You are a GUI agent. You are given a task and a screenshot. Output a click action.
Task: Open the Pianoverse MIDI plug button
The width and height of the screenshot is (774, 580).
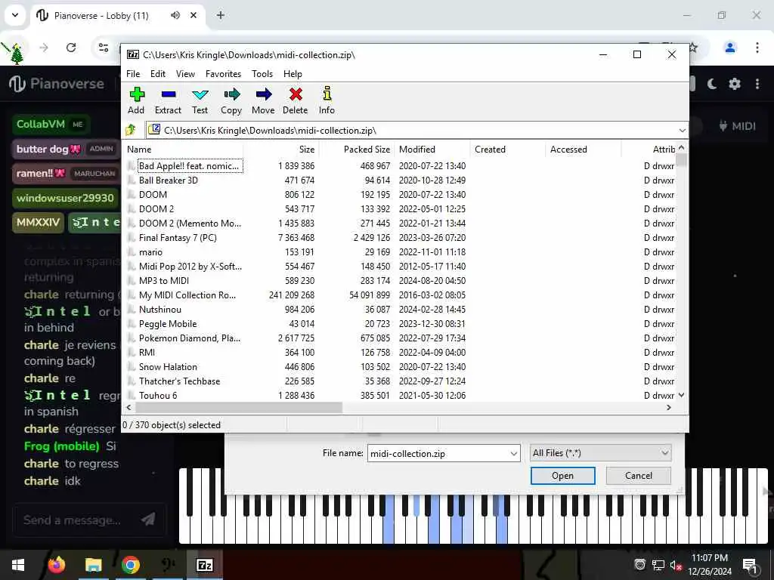pyautogui.click(x=738, y=126)
